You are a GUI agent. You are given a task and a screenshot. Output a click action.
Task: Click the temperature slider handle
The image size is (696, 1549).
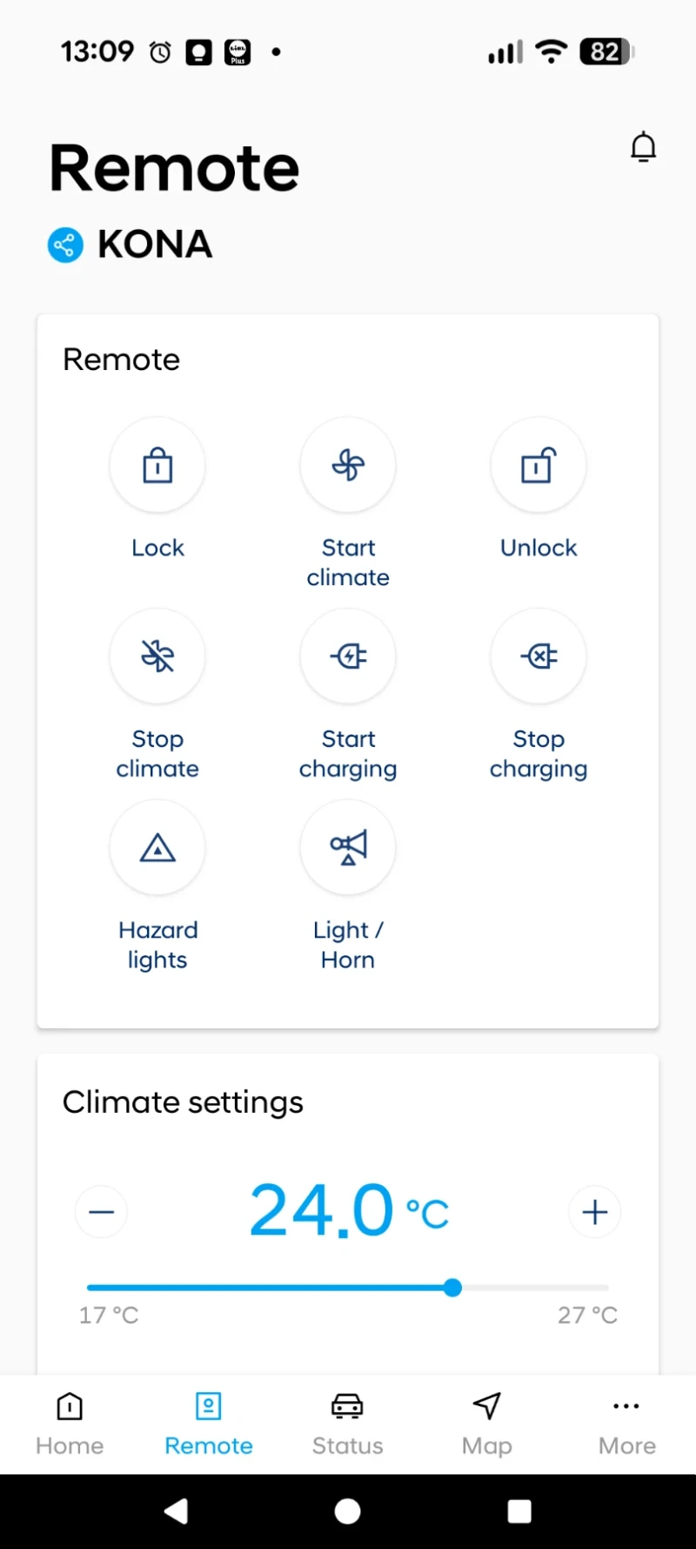[x=452, y=1288]
